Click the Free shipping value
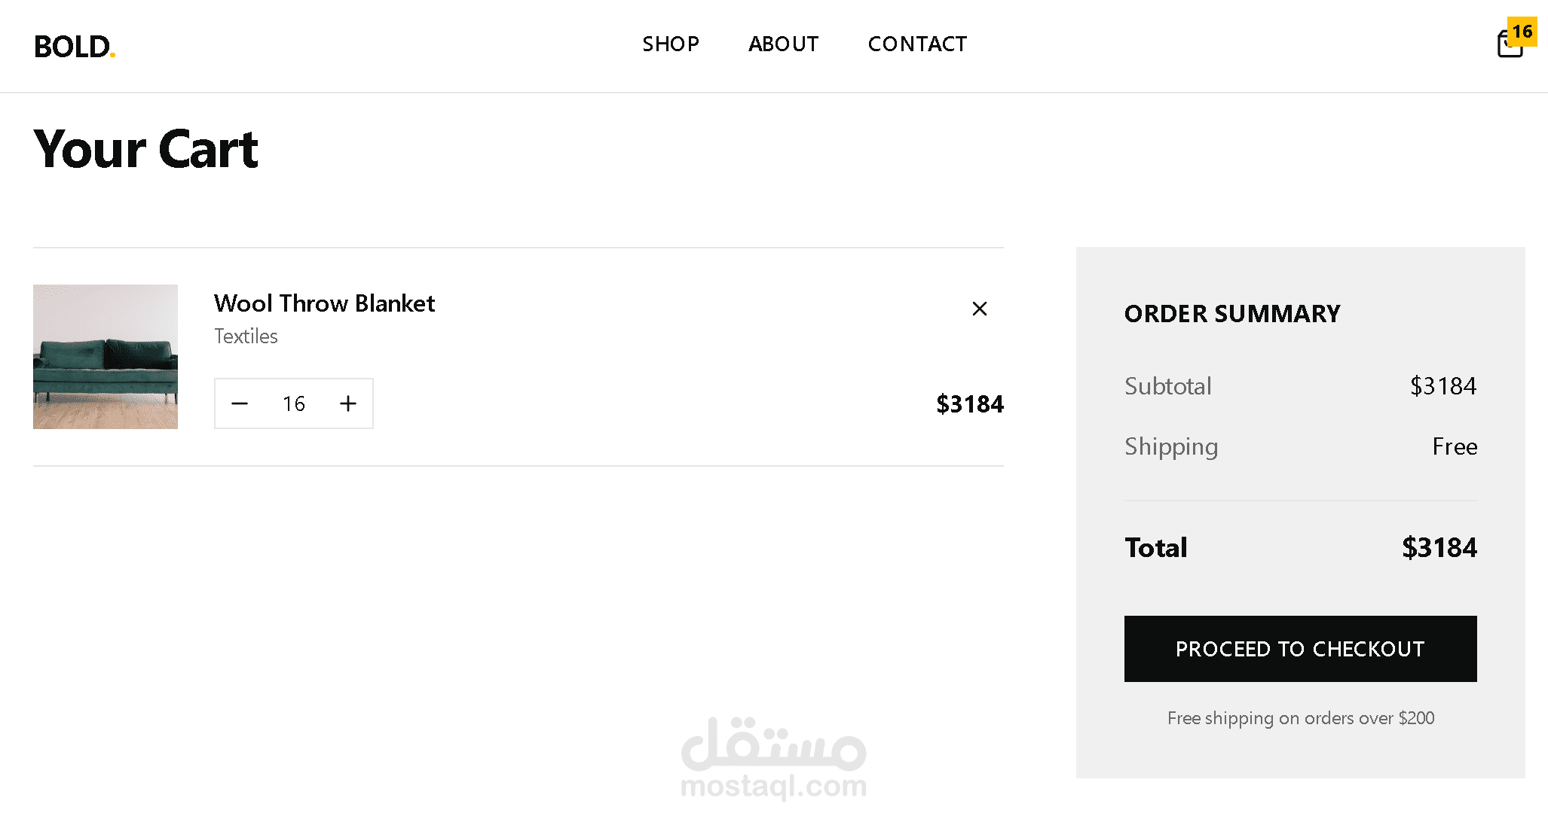This screenshot has height=819, width=1548. (x=1454, y=446)
